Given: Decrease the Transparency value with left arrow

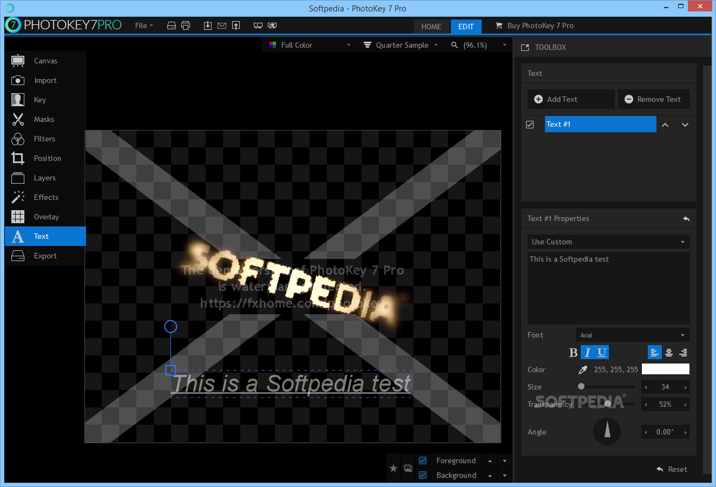Looking at the screenshot, I should [646, 405].
